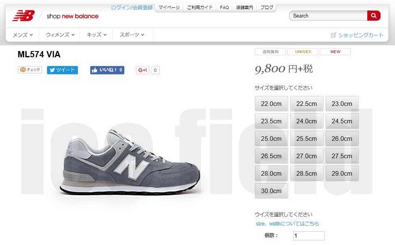The width and height of the screenshot is (395, 245).
Task: Click the mixi チェック button
Action: click(30, 70)
